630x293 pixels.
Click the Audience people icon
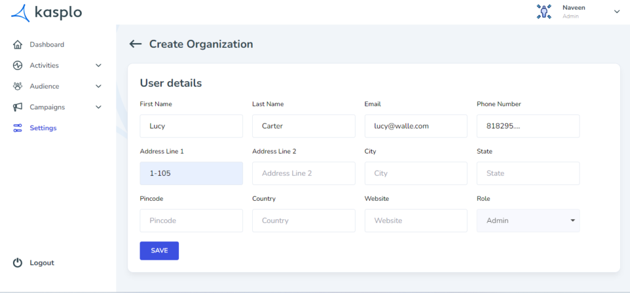(x=17, y=86)
